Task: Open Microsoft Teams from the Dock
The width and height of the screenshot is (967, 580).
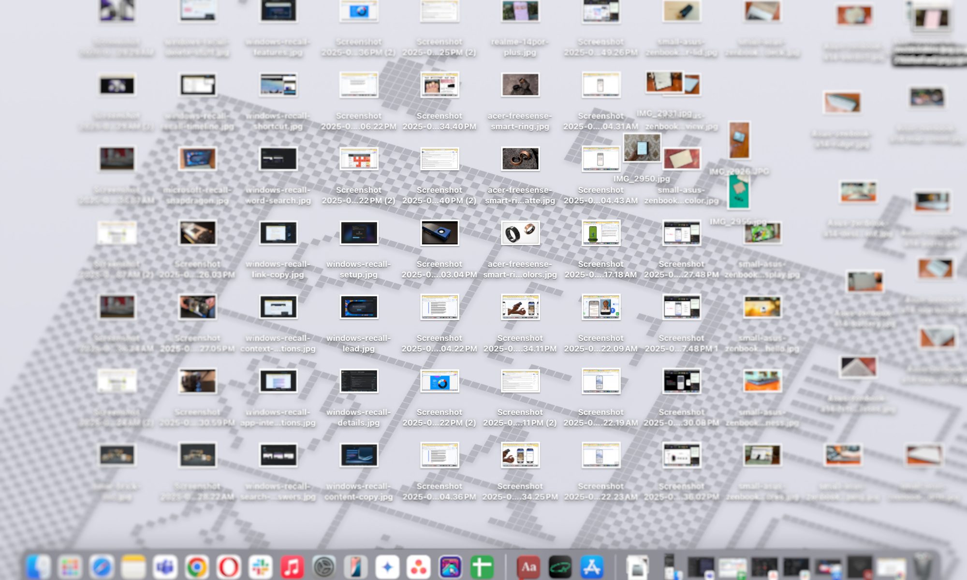Action: click(165, 566)
